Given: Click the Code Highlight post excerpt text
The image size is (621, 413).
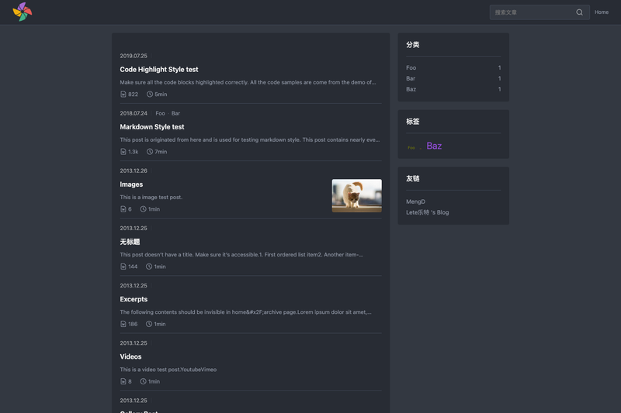Looking at the screenshot, I should [248, 82].
